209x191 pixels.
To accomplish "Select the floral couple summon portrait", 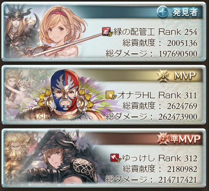I will pos(20,94).
